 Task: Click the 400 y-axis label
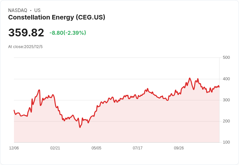[226, 79]
